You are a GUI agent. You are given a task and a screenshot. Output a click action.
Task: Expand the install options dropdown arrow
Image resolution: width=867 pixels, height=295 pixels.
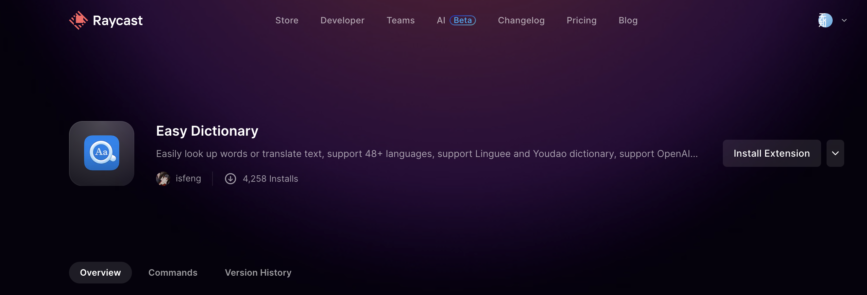(835, 153)
